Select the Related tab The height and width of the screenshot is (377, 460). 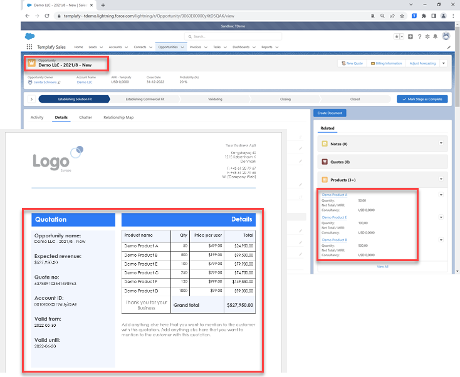pyautogui.click(x=327, y=128)
